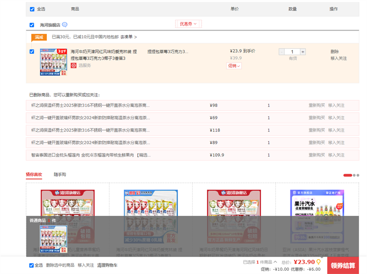This screenshot has width=367, height=274.
Task: Click 去凑单 link in promotion bar
Action: 128,37
